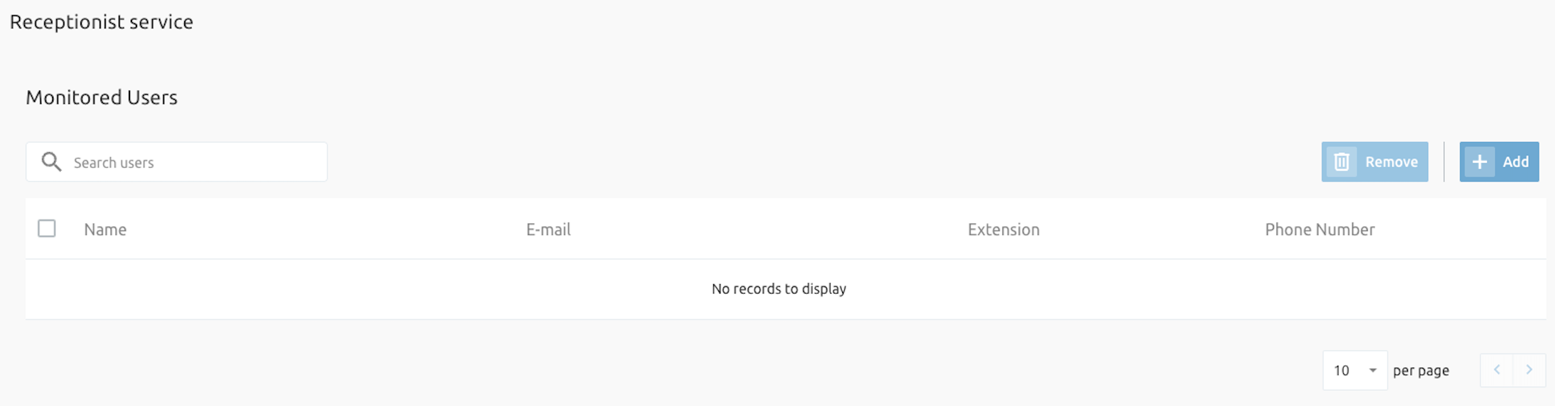Click the magnifying glass search icon
The height and width of the screenshot is (406, 1555).
(x=52, y=162)
